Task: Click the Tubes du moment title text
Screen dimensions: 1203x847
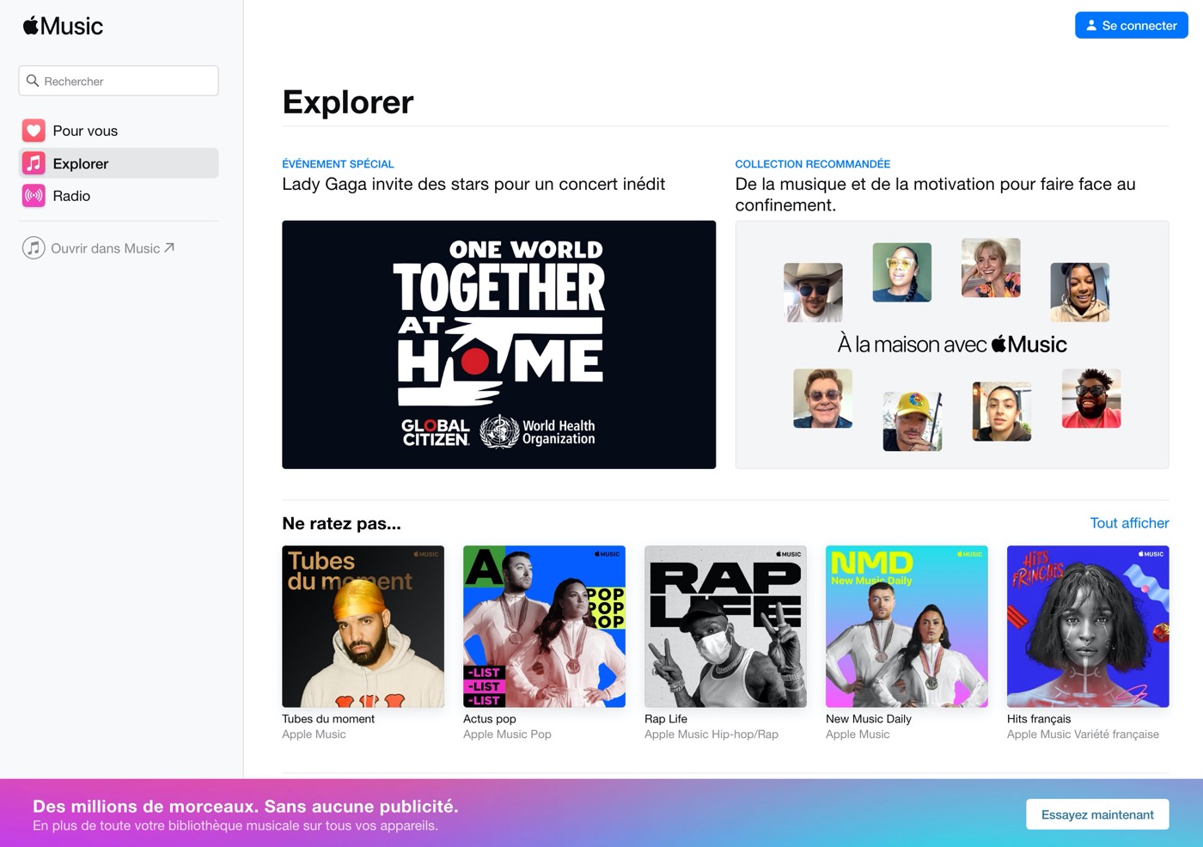Action: (328, 719)
